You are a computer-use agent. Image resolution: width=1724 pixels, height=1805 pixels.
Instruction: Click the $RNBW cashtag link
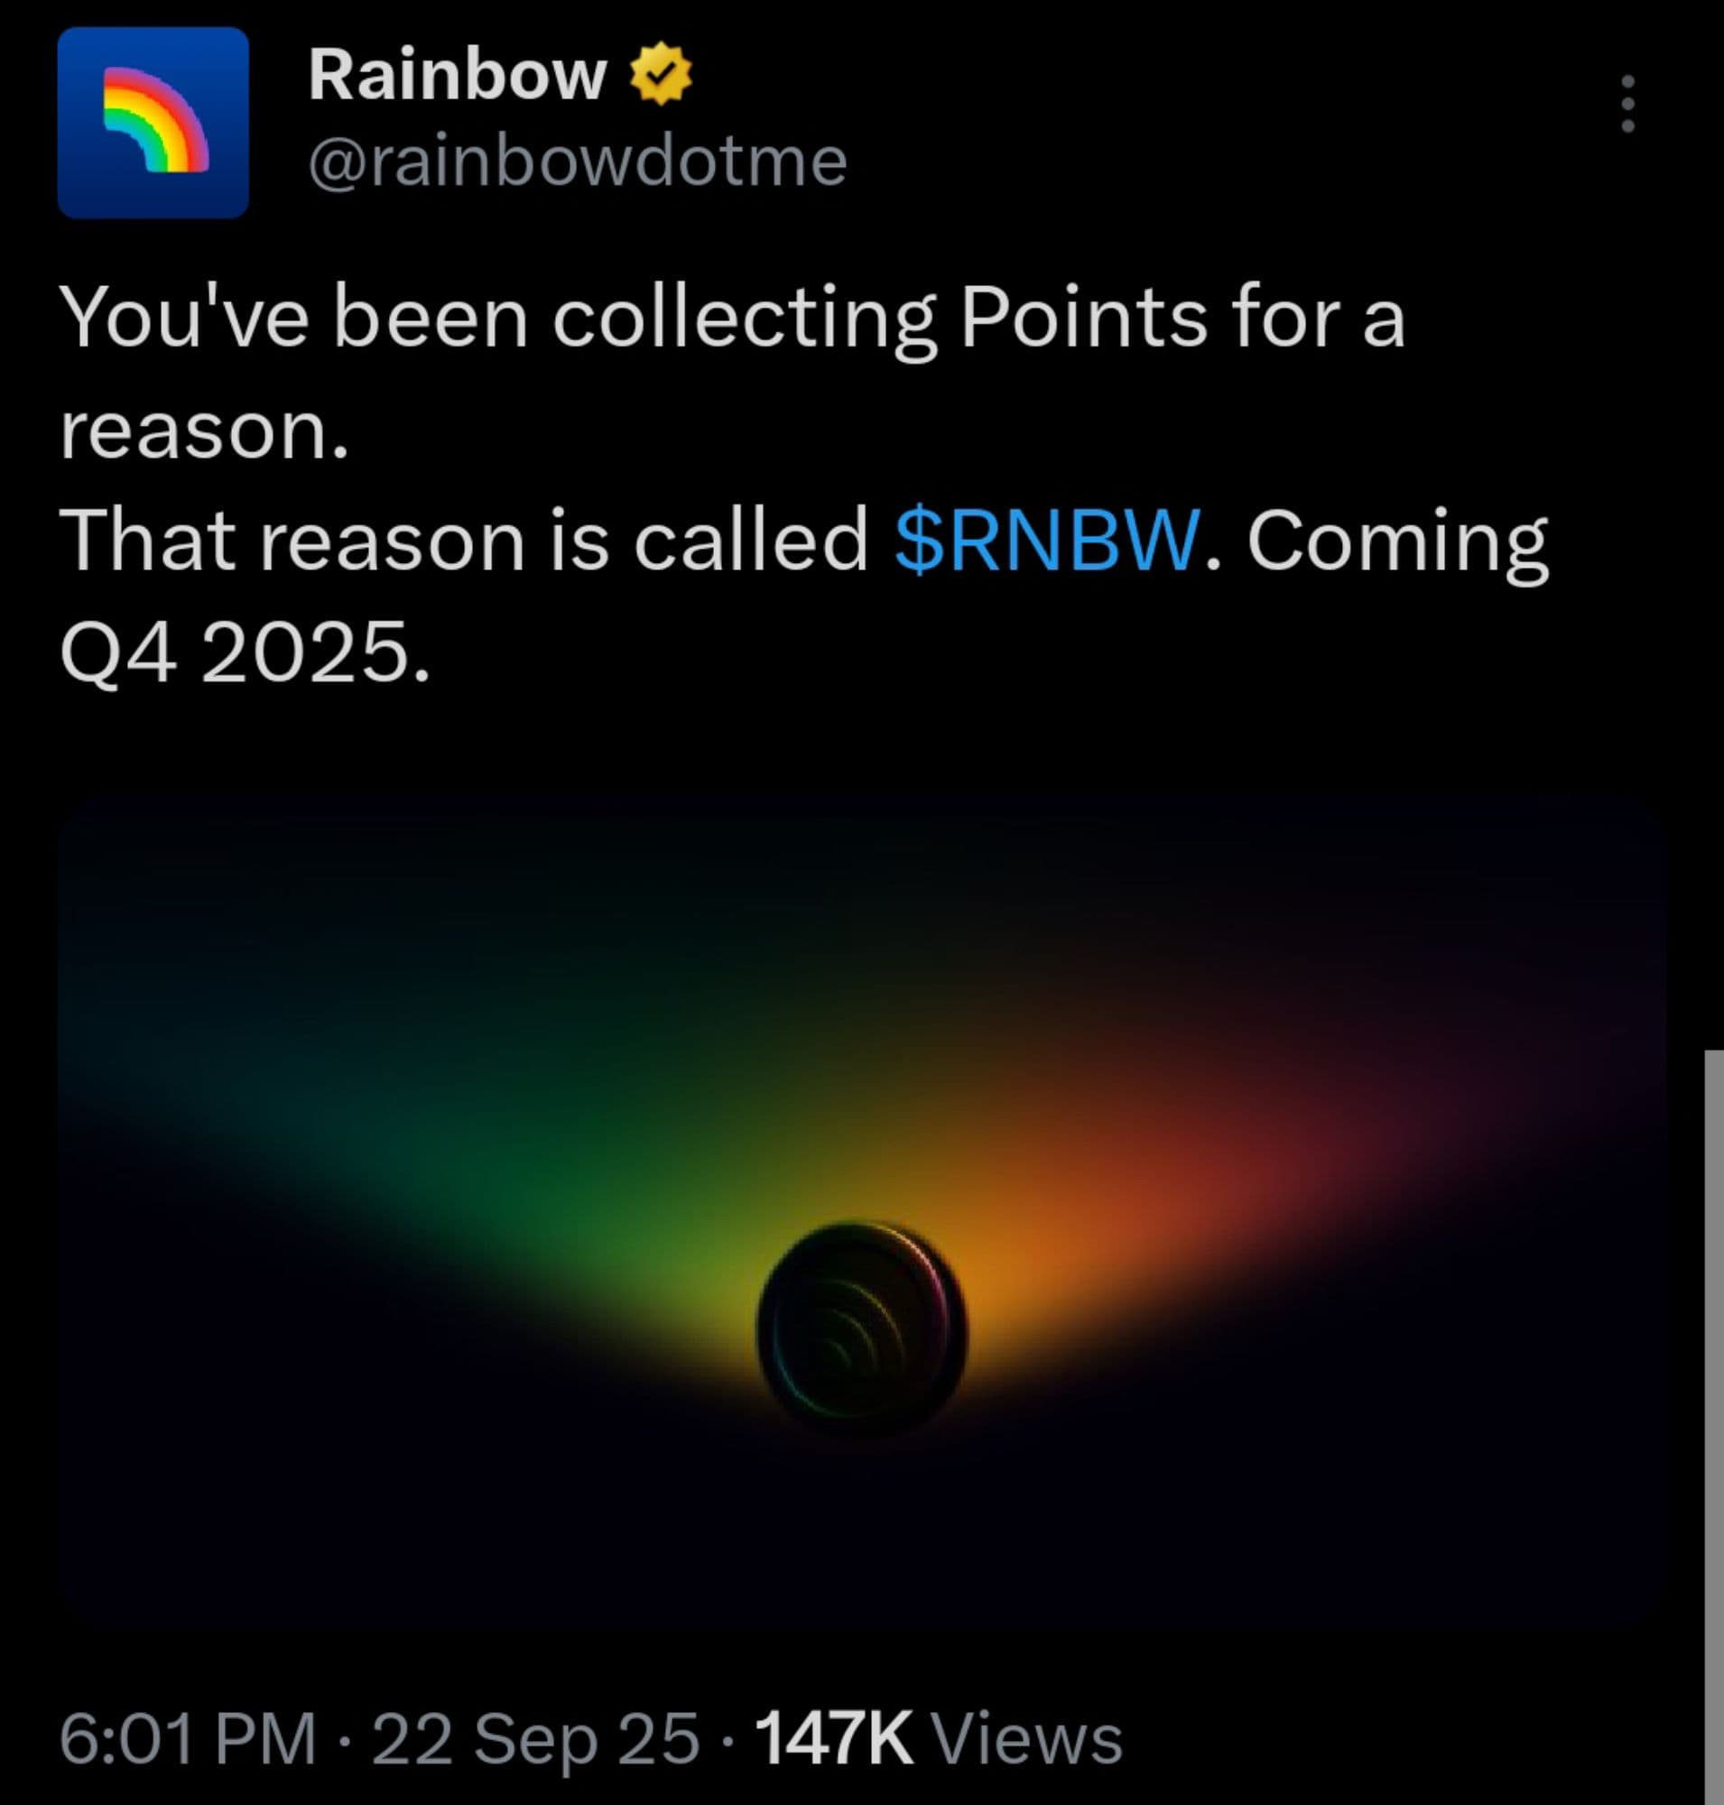click(x=1047, y=541)
